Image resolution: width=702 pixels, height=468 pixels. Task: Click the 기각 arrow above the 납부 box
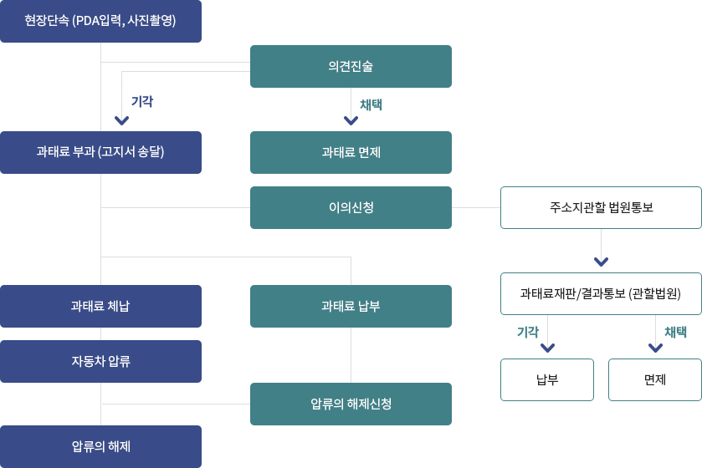pyautogui.click(x=547, y=348)
